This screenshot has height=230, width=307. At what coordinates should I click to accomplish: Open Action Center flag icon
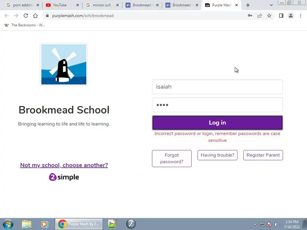coord(270,224)
